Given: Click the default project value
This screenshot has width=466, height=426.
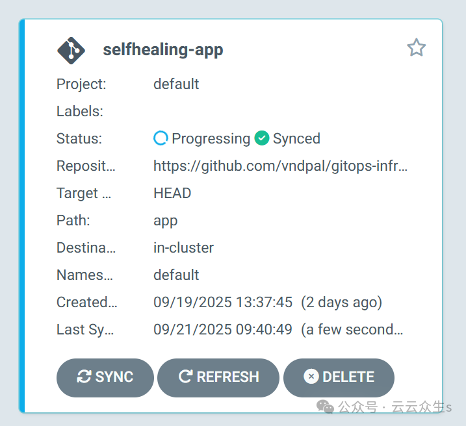Looking at the screenshot, I should [176, 84].
